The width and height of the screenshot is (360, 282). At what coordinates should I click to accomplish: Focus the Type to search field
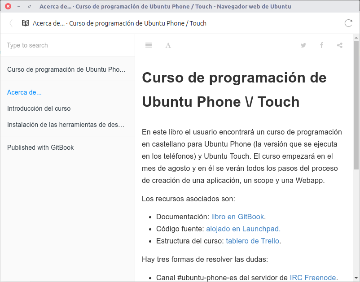click(x=67, y=45)
